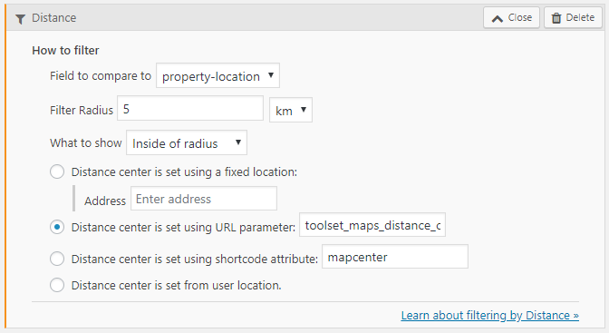The width and height of the screenshot is (609, 333).
Task: Open the Field to compare to dropdown
Action: click(x=217, y=75)
